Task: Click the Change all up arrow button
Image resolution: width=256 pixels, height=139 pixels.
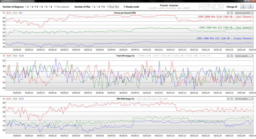Action: click(243, 7)
